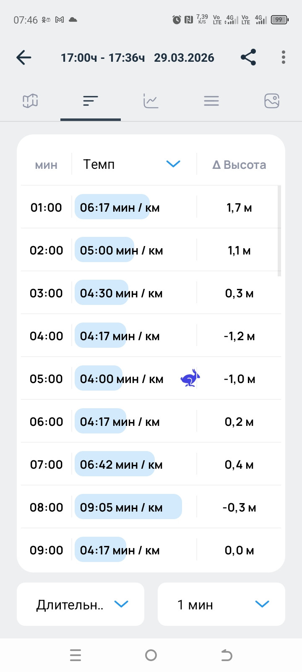Tap the share icon
Image resolution: width=302 pixels, height=672 pixels.
click(x=248, y=57)
